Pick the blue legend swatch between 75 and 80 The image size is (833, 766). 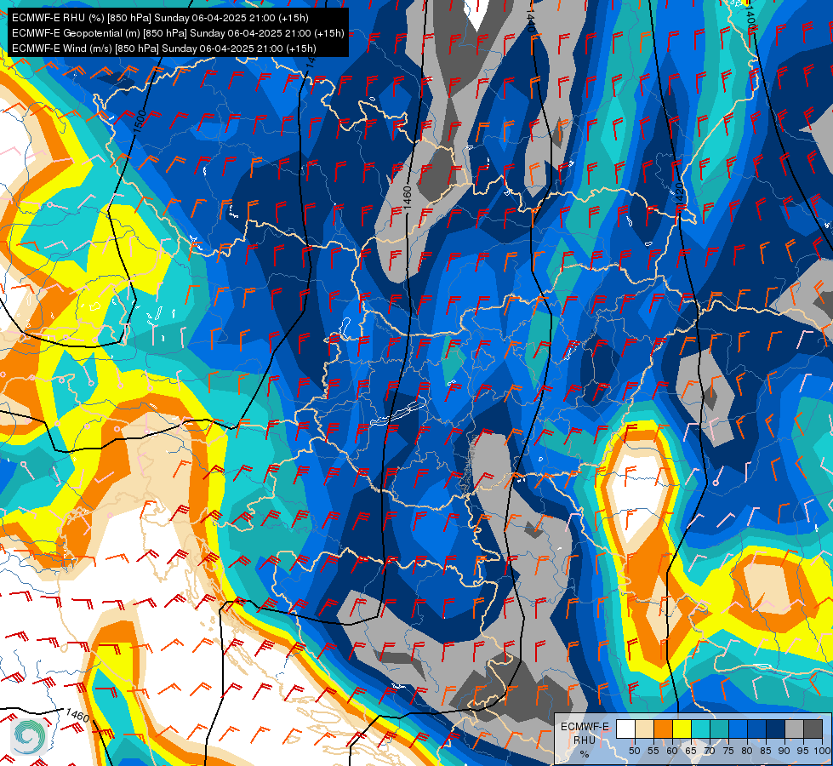click(739, 729)
